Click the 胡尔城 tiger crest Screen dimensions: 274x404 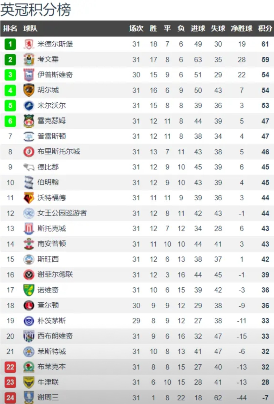pyautogui.click(x=29, y=90)
